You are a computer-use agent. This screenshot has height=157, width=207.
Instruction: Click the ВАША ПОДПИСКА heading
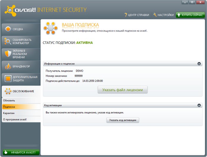tap(80, 25)
